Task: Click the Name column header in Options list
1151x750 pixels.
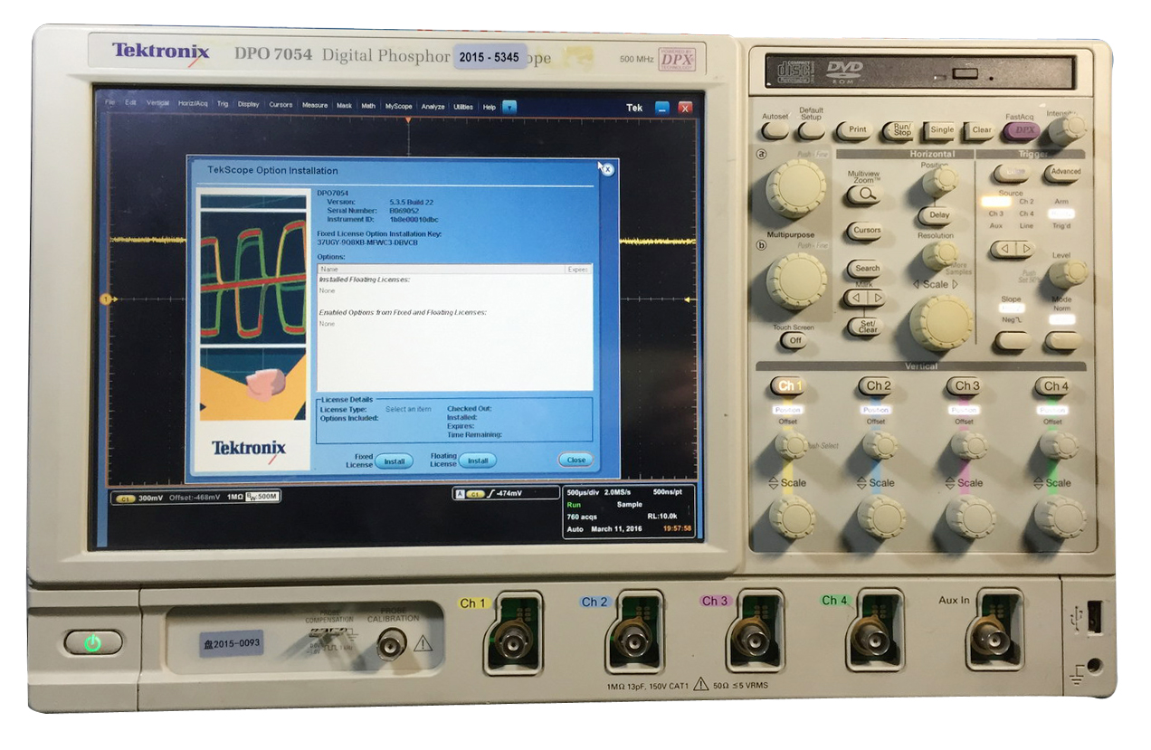Action: [x=441, y=269]
